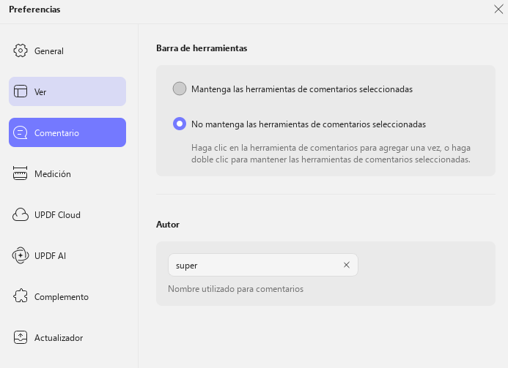
Task: Click the Medición ruler icon
Action: tap(21, 173)
